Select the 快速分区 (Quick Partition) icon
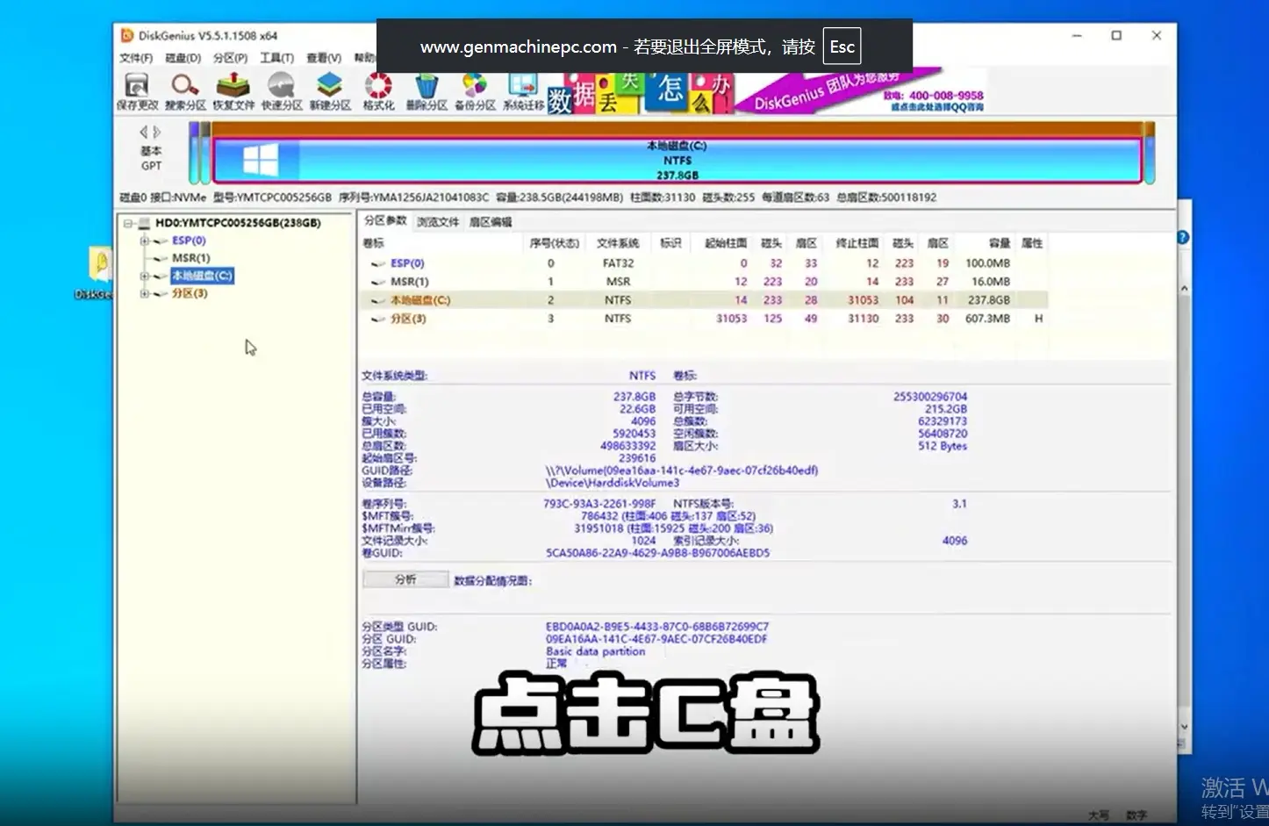Image resolution: width=1269 pixels, height=826 pixels. point(282,91)
